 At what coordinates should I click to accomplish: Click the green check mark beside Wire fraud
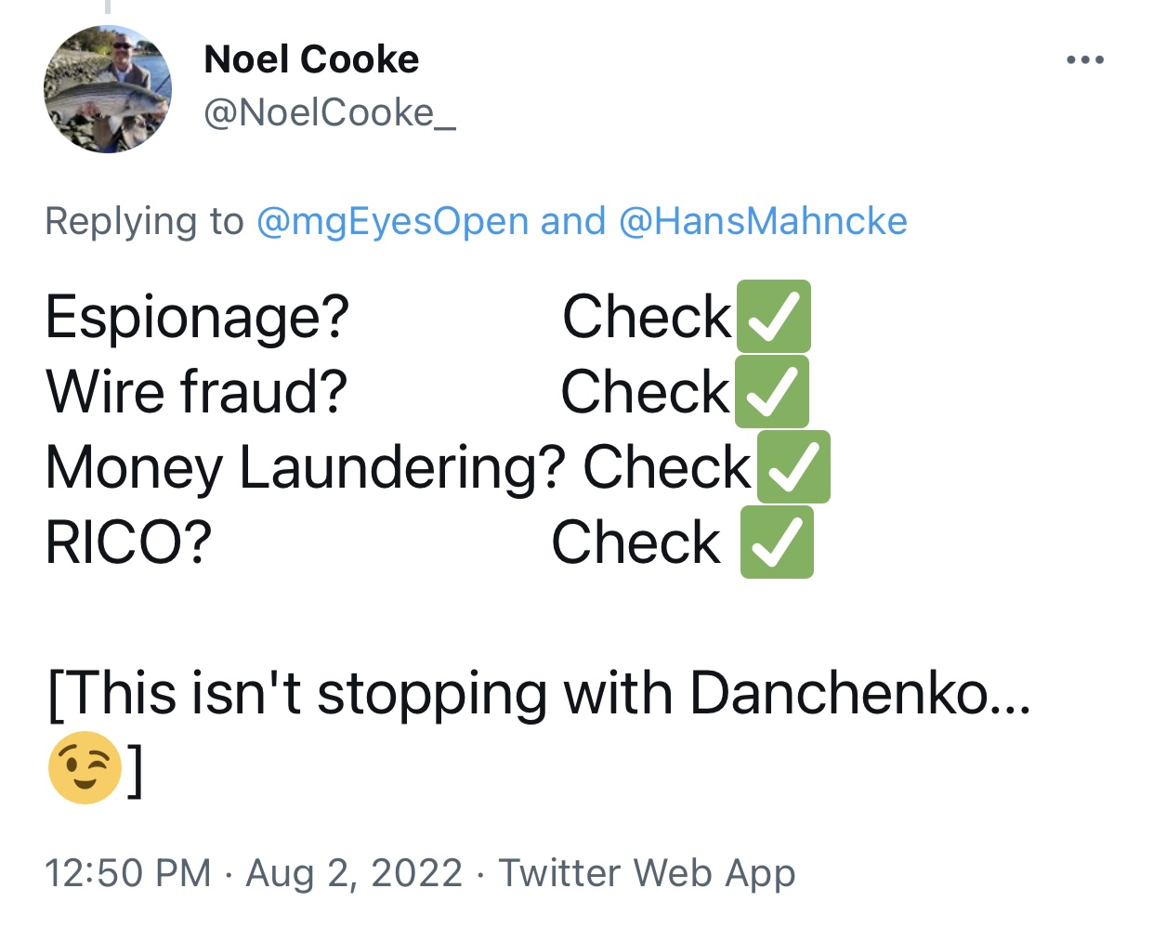pyautogui.click(x=771, y=392)
